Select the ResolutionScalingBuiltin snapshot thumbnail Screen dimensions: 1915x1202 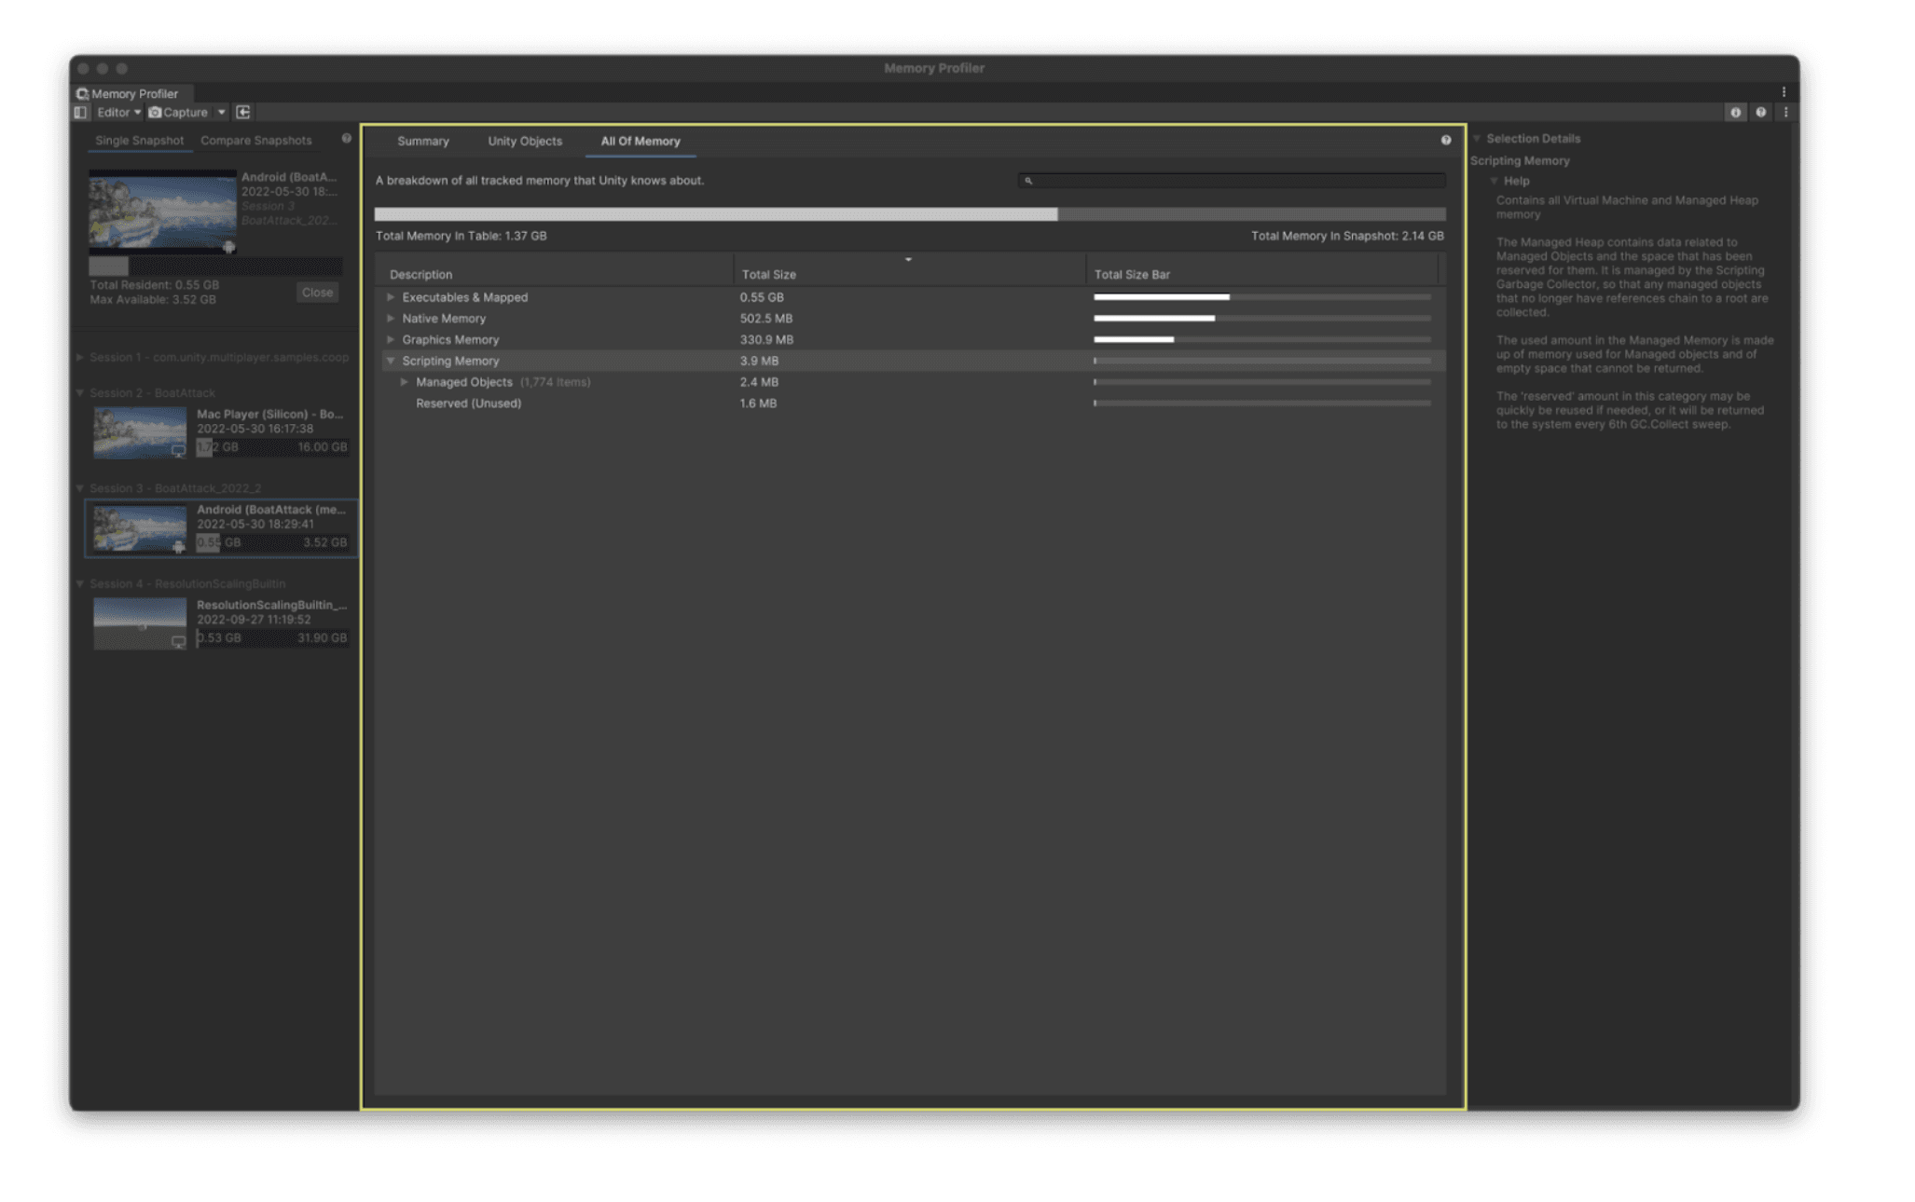pos(139,622)
